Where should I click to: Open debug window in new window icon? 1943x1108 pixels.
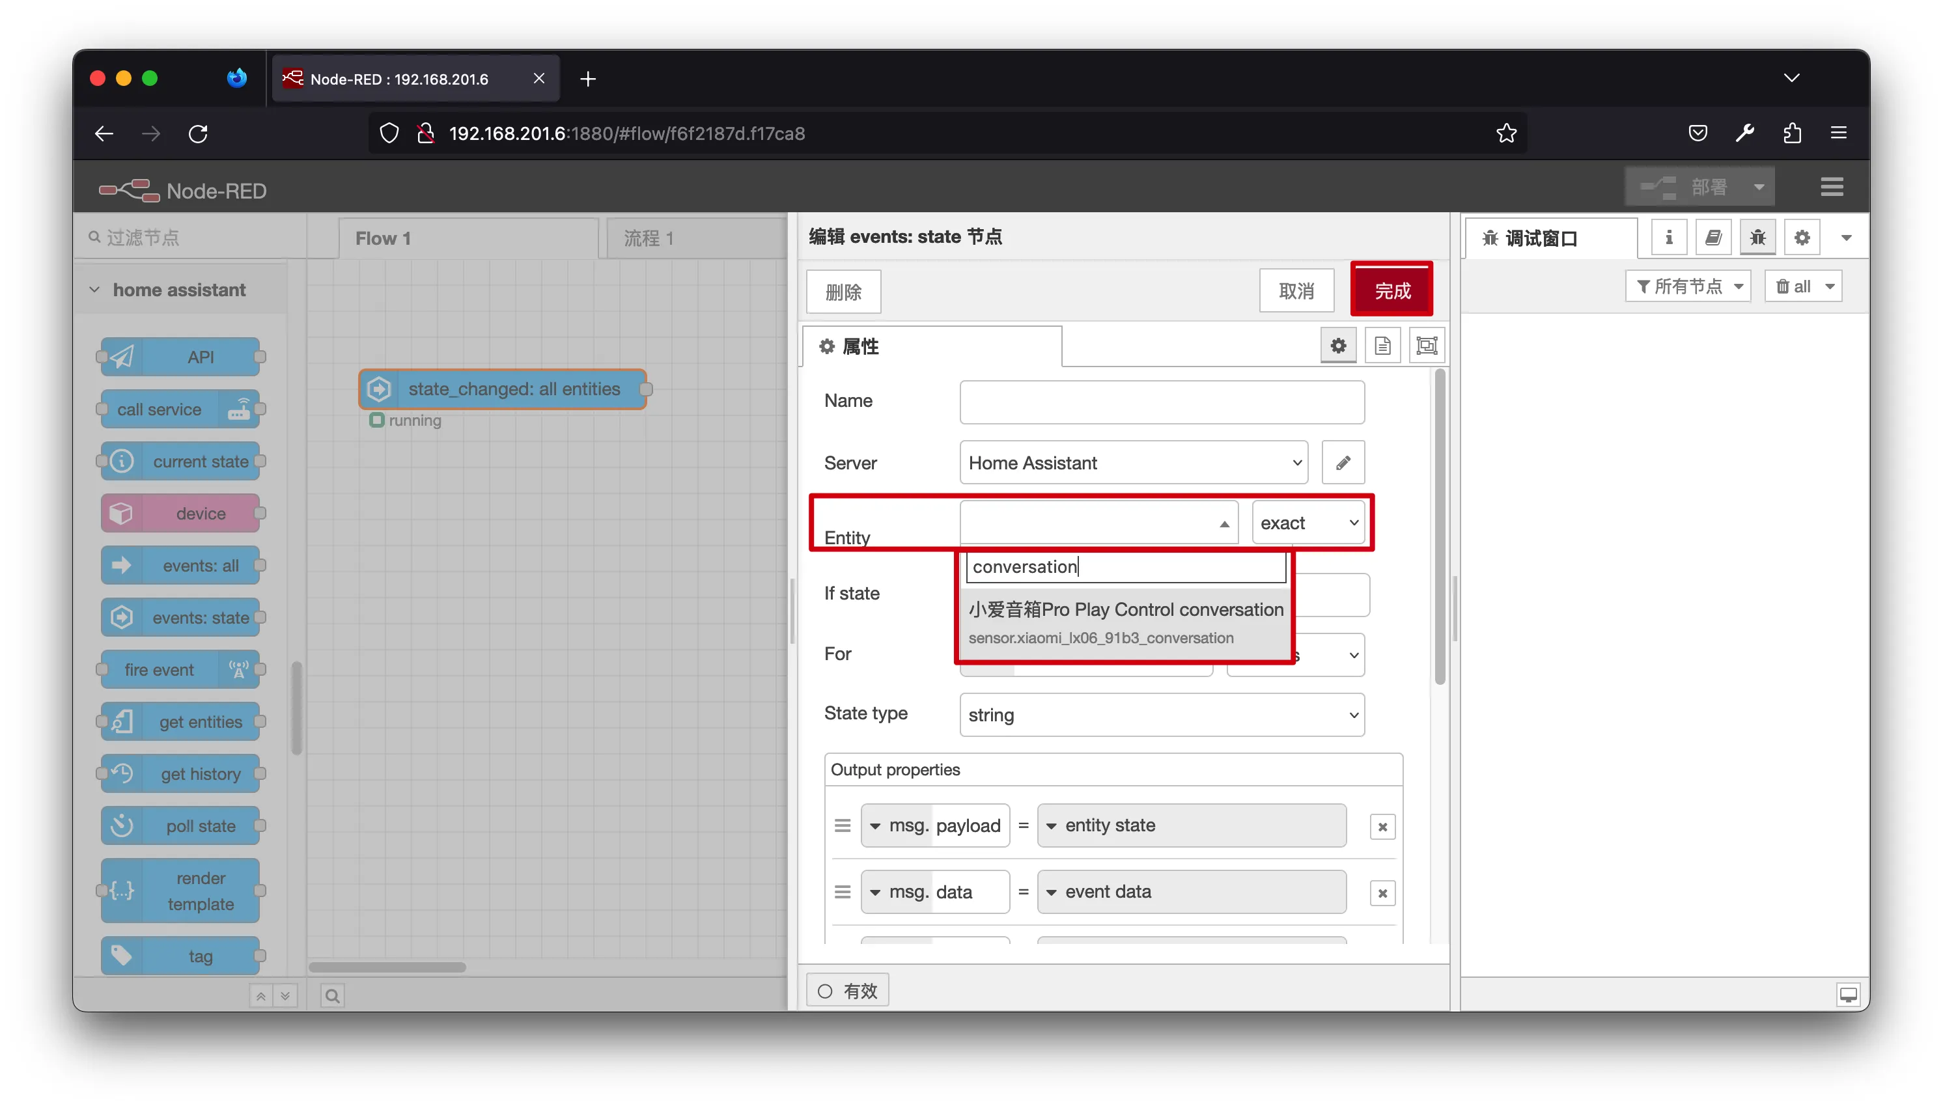pos(1849,995)
